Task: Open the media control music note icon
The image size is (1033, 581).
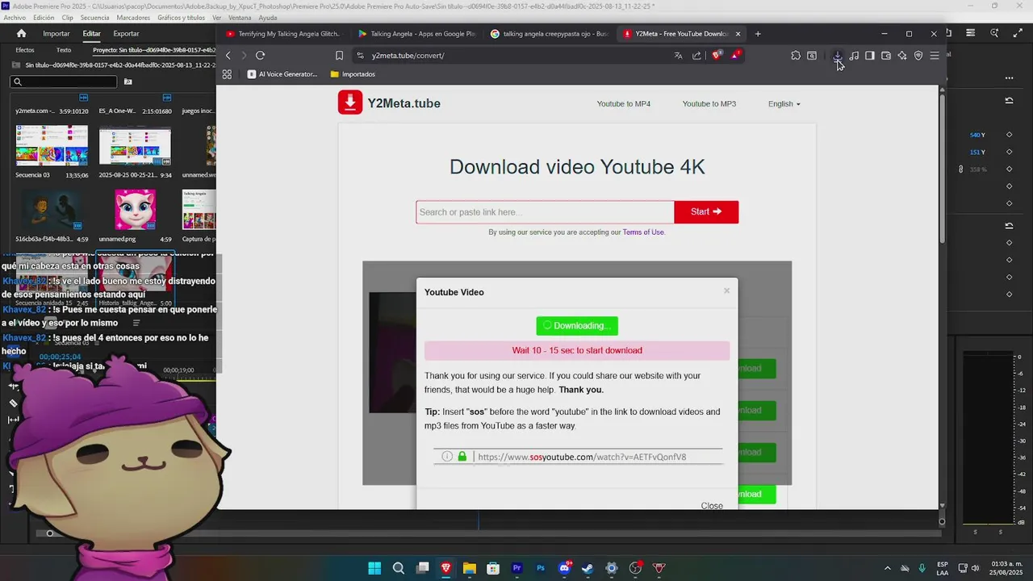Action: pyautogui.click(x=854, y=56)
